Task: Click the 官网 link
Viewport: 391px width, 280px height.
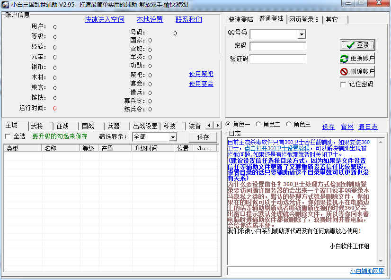Action: 347,127
